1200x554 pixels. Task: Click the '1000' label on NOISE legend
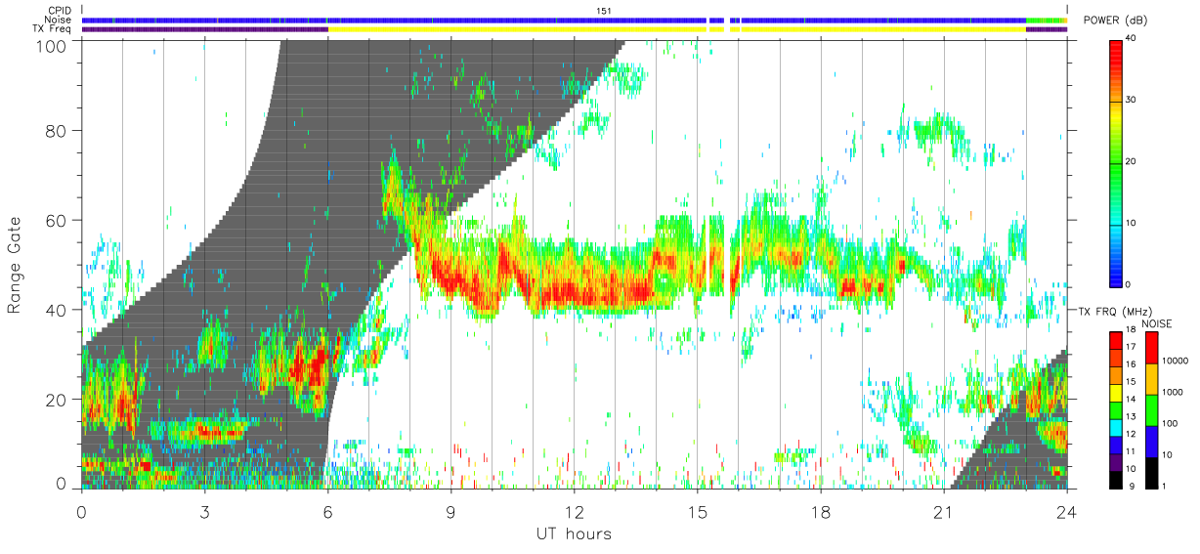click(x=1173, y=392)
